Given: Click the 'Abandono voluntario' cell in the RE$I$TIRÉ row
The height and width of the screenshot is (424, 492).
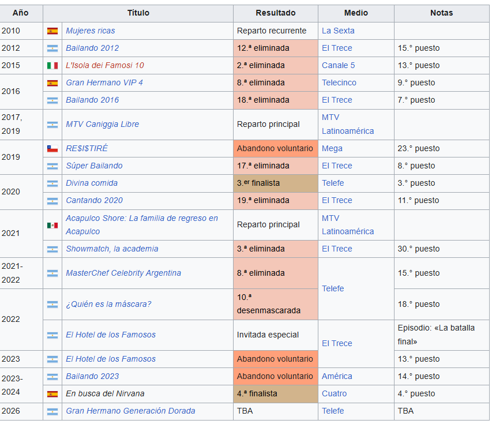Looking at the screenshot, I should point(276,148).
